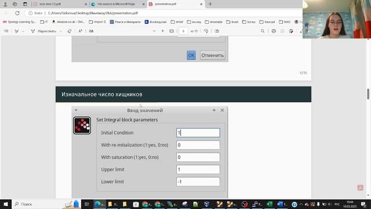371x209 pixels.
Task: Reload the page
Action: 17,13
